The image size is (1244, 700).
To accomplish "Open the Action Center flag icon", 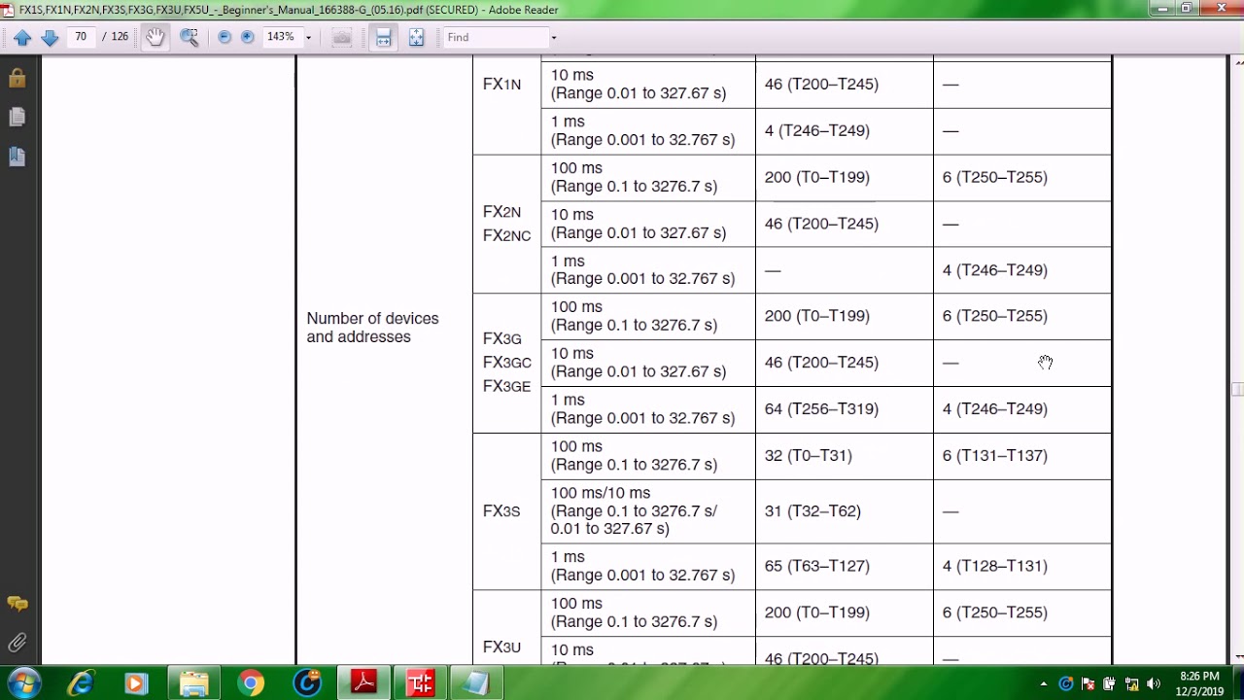I will pos(1088,683).
